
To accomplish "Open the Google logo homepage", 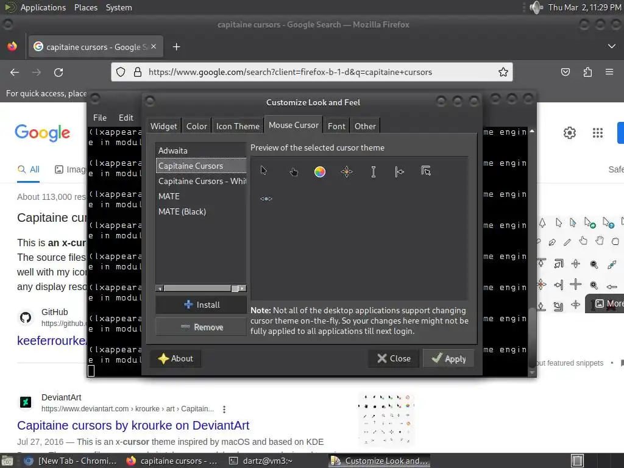I will pos(43,132).
